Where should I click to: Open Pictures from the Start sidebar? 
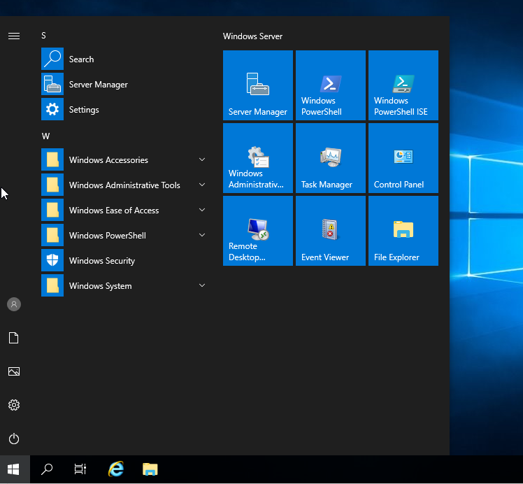click(14, 371)
